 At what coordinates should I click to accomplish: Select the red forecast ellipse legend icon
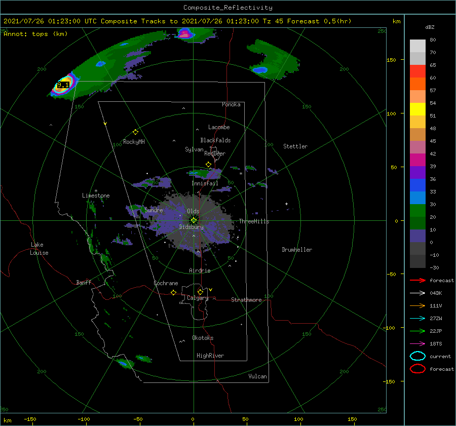coord(417,369)
